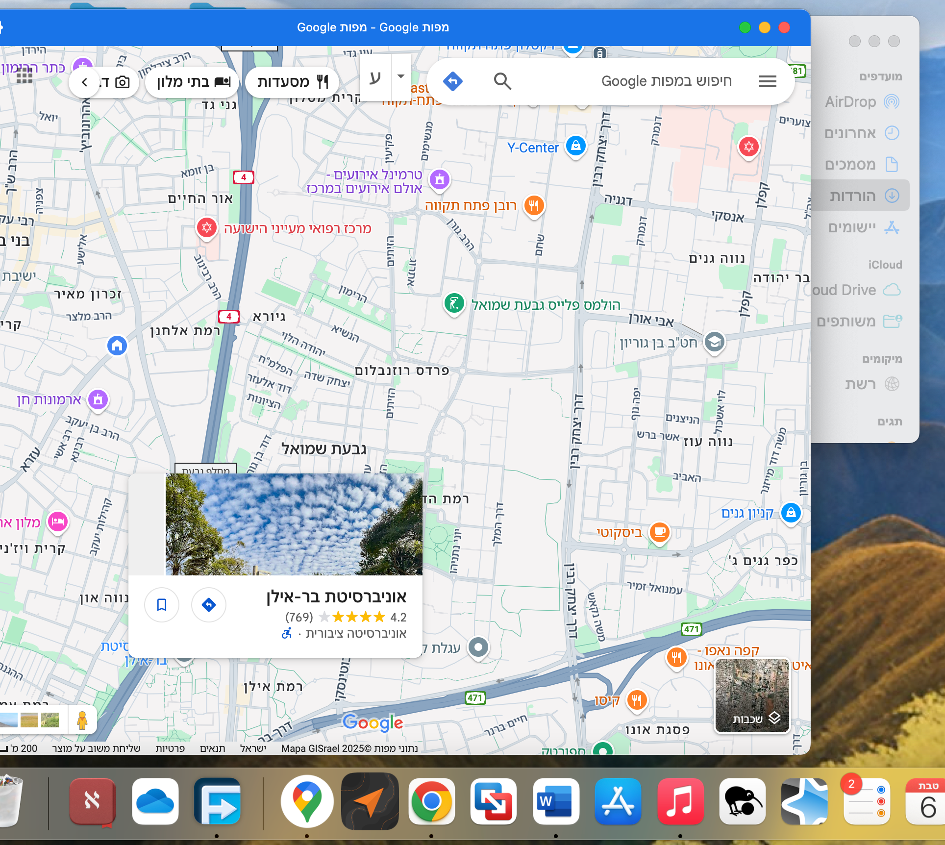Open Documents in the Finder sidebar
The image size is (945, 845).
[x=863, y=165]
